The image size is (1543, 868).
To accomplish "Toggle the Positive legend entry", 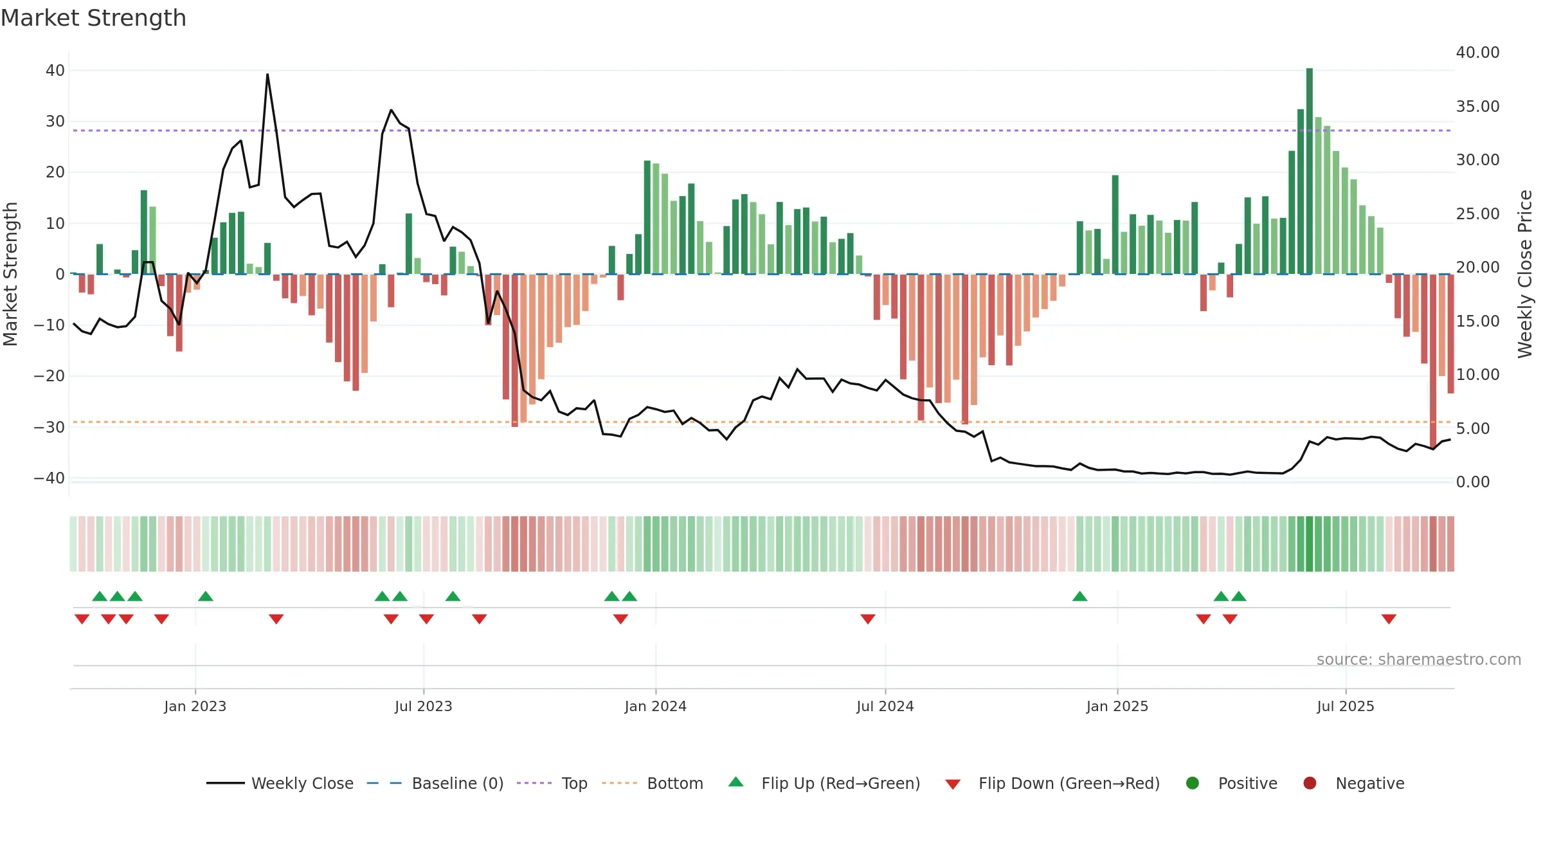I will point(1231,783).
